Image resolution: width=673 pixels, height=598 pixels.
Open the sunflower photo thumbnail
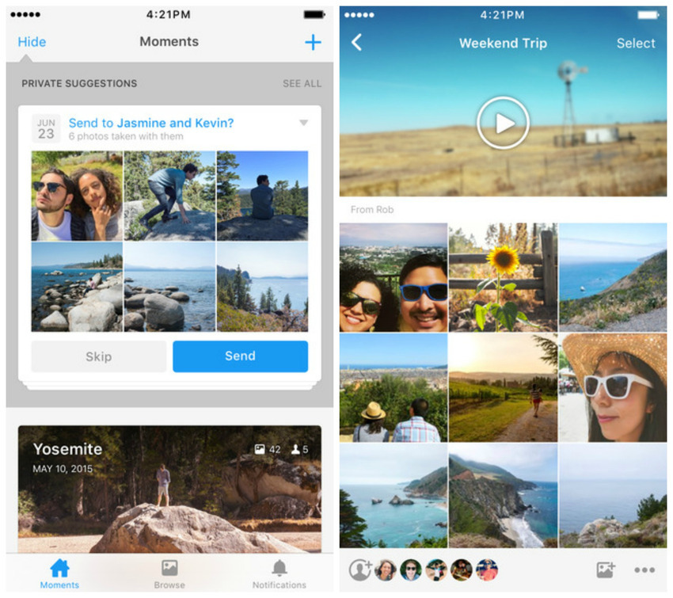point(503,276)
